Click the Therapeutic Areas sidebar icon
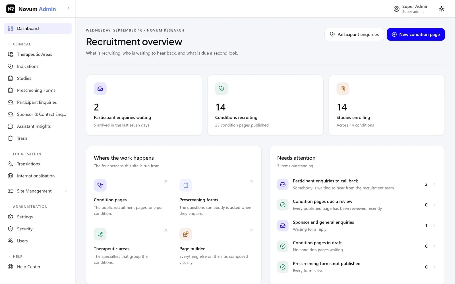Viewport: 455px width, 284px height. point(11,54)
